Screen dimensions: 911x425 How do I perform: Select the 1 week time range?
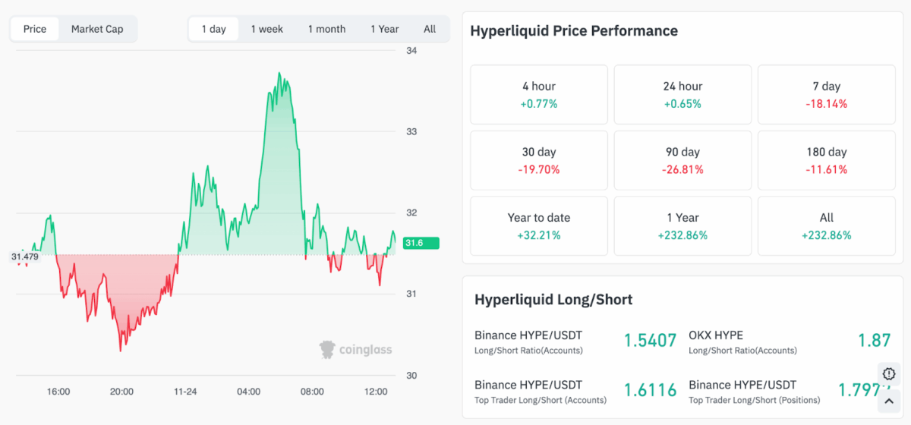267,29
